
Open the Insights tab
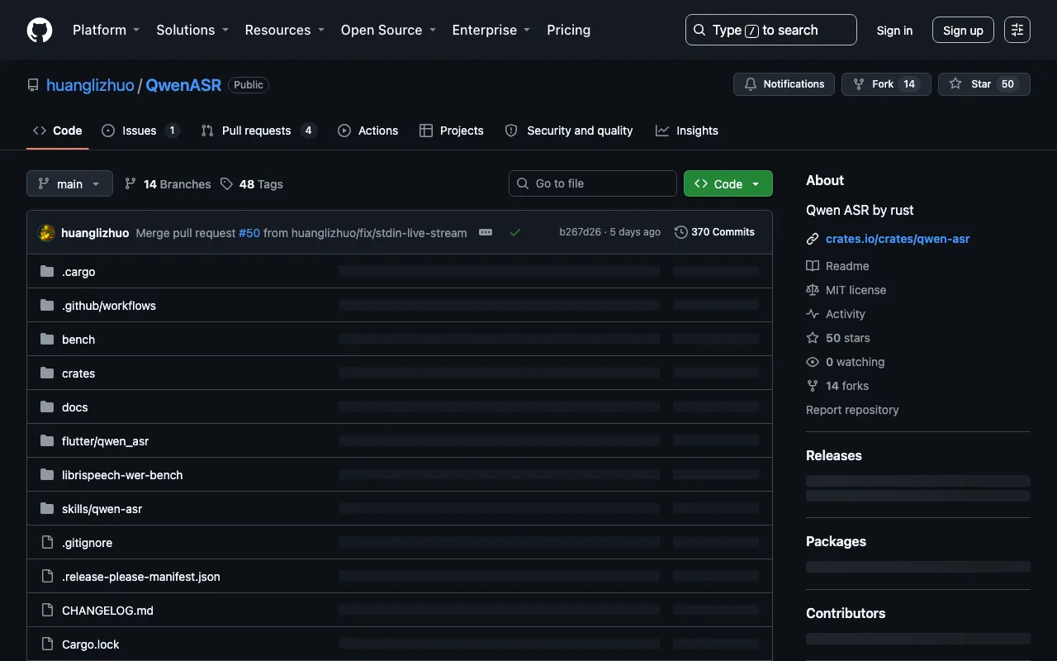pyautogui.click(x=687, y=131)
